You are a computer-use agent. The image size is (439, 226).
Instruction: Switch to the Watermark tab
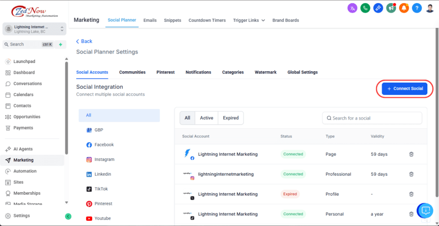coord(265,72)
